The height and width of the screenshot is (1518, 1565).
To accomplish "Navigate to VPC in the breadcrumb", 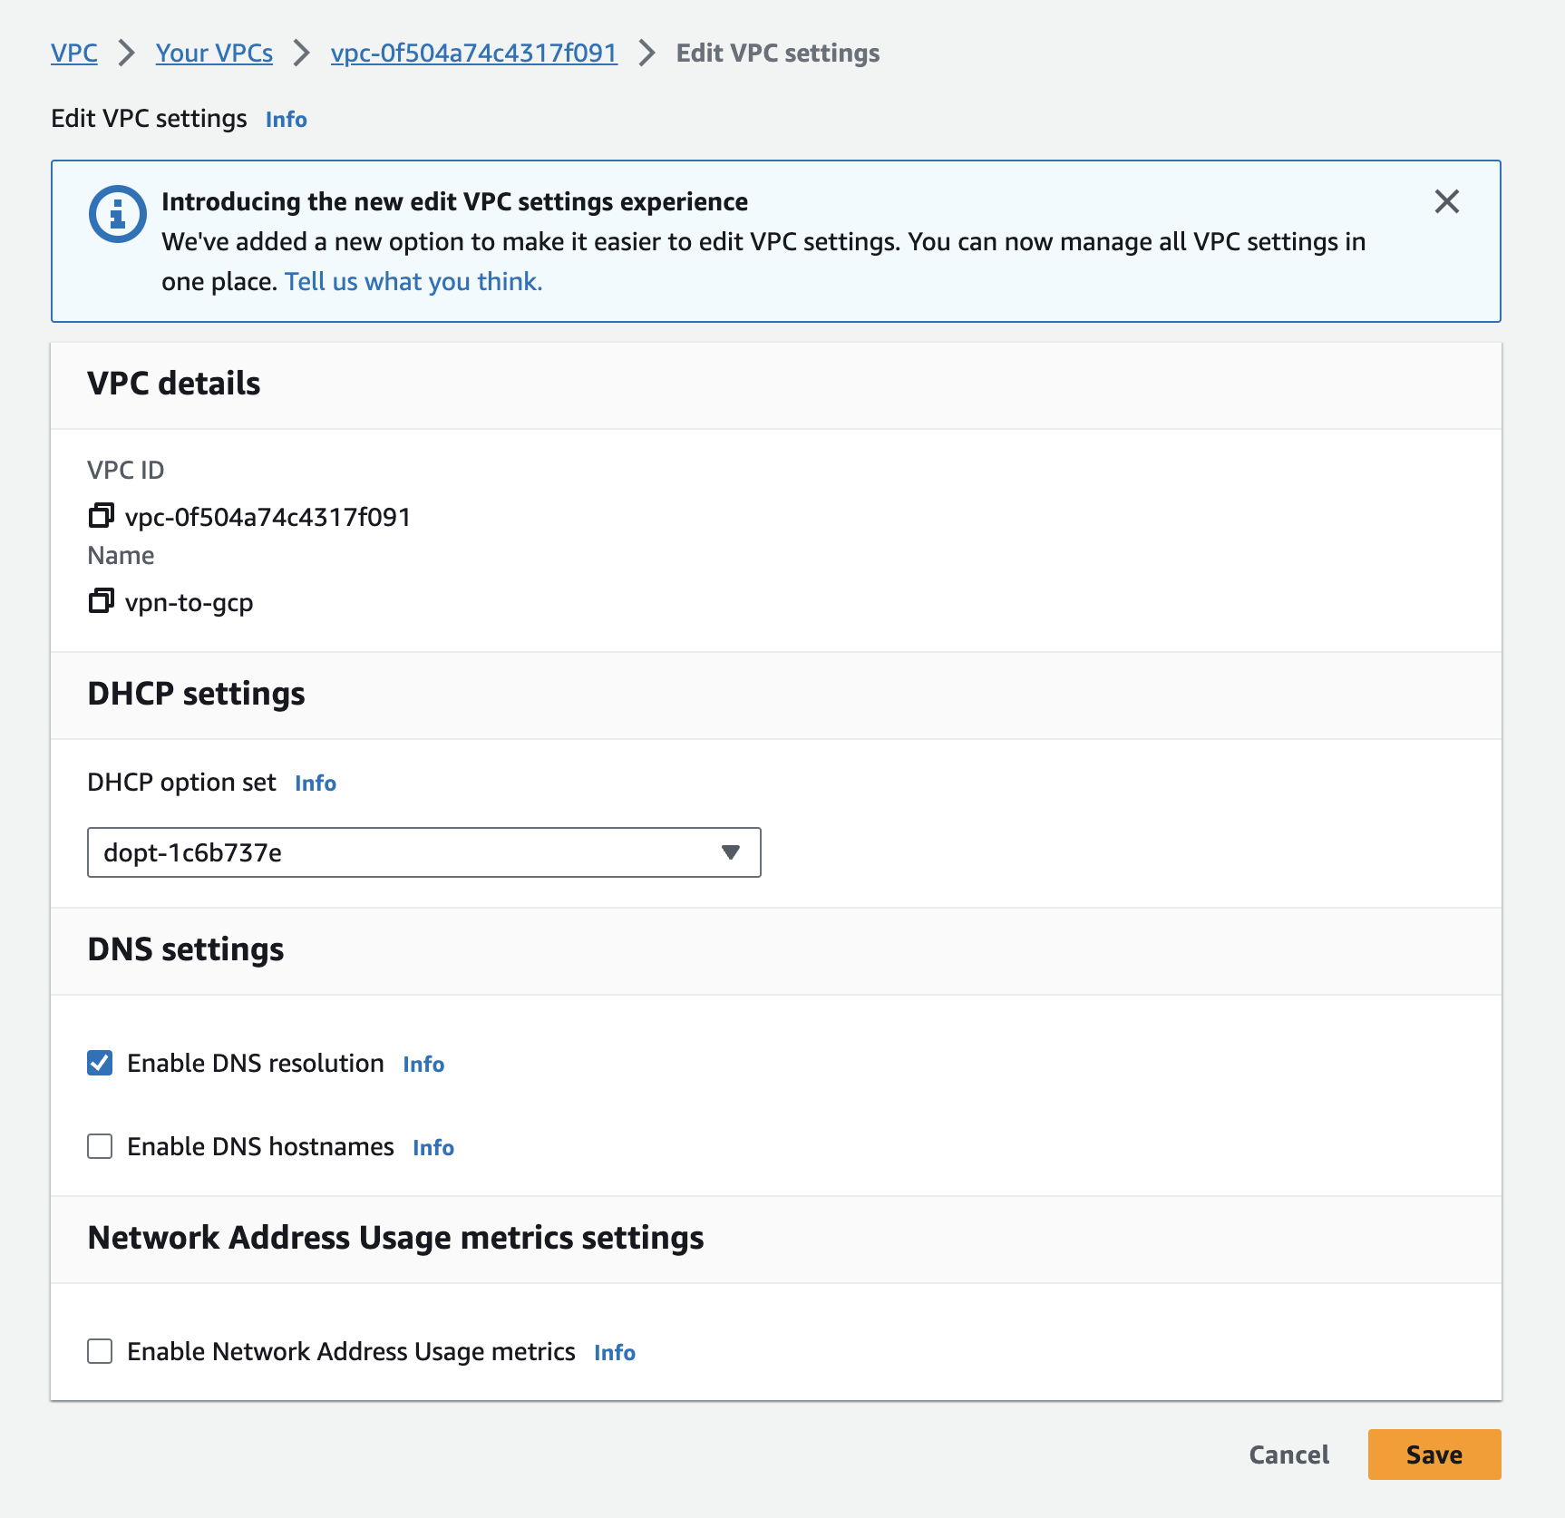I will coord(73,53).
